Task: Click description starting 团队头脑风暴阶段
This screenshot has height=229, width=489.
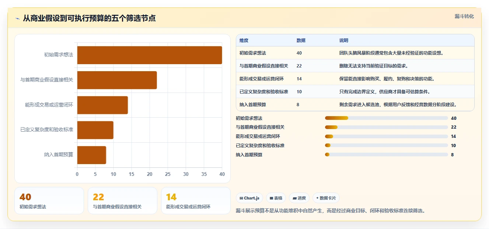Action: (x=391, y=53)
